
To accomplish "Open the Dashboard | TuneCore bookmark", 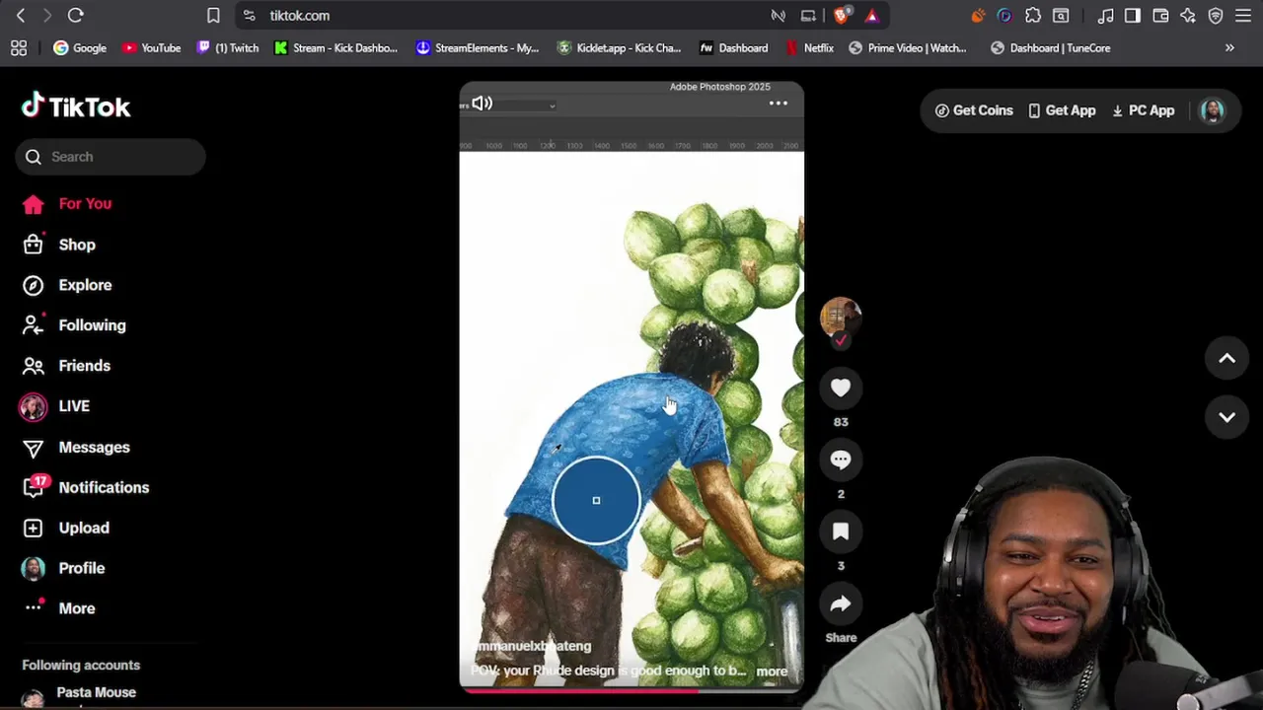I will point(1050,47).
